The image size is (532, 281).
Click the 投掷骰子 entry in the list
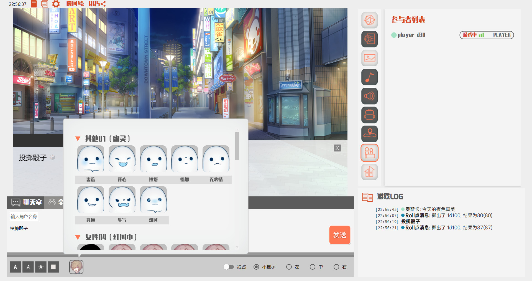point(19,228)
